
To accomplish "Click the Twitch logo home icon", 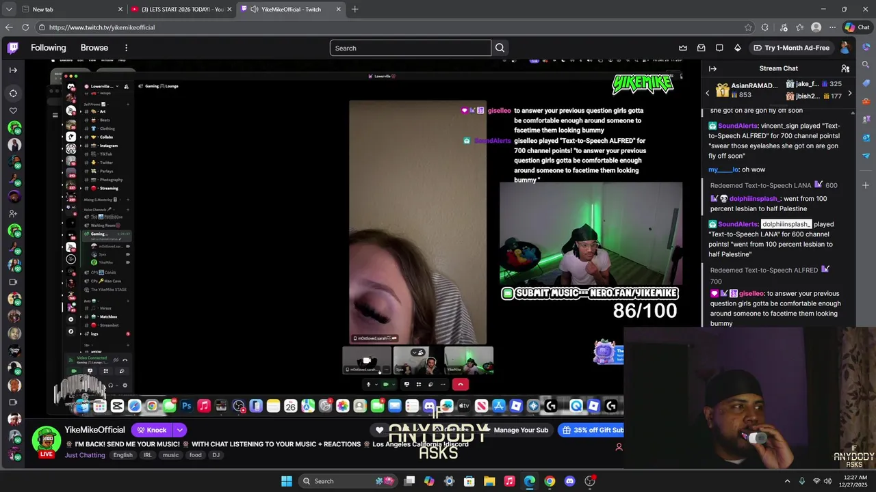I will (13, 48).
